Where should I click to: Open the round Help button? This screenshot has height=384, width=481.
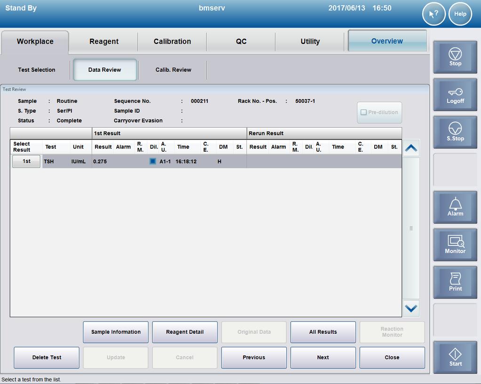coord(460,14)
